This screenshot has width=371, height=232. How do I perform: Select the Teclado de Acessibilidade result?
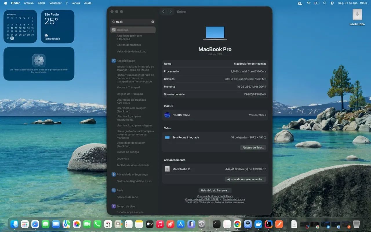point(133,165)
